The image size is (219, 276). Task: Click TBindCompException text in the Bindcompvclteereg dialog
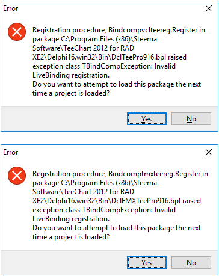(117, 66)
